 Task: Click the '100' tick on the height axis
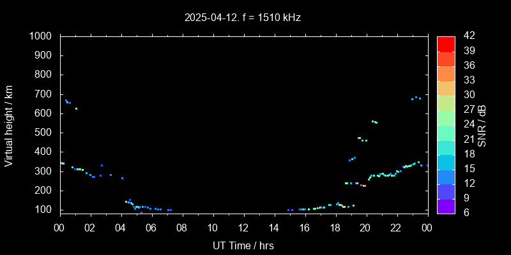(x=45, y=210)
